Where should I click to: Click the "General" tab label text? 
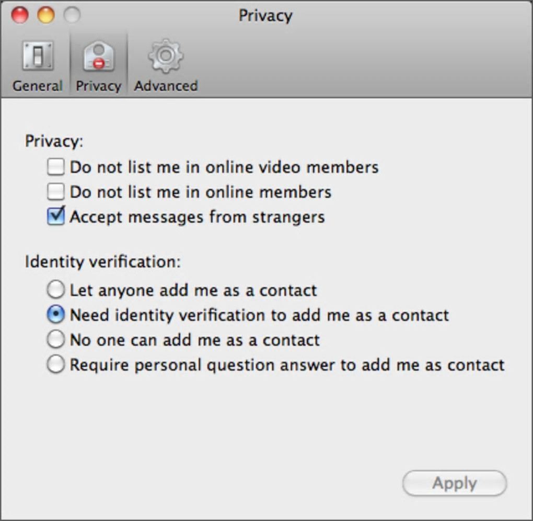point(37,86)
